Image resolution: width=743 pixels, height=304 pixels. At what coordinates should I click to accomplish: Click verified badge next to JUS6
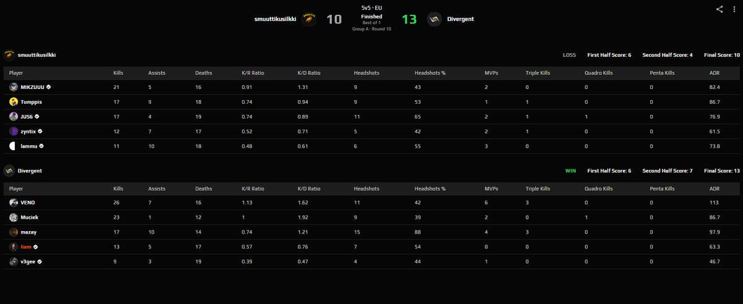click(38, 117)
